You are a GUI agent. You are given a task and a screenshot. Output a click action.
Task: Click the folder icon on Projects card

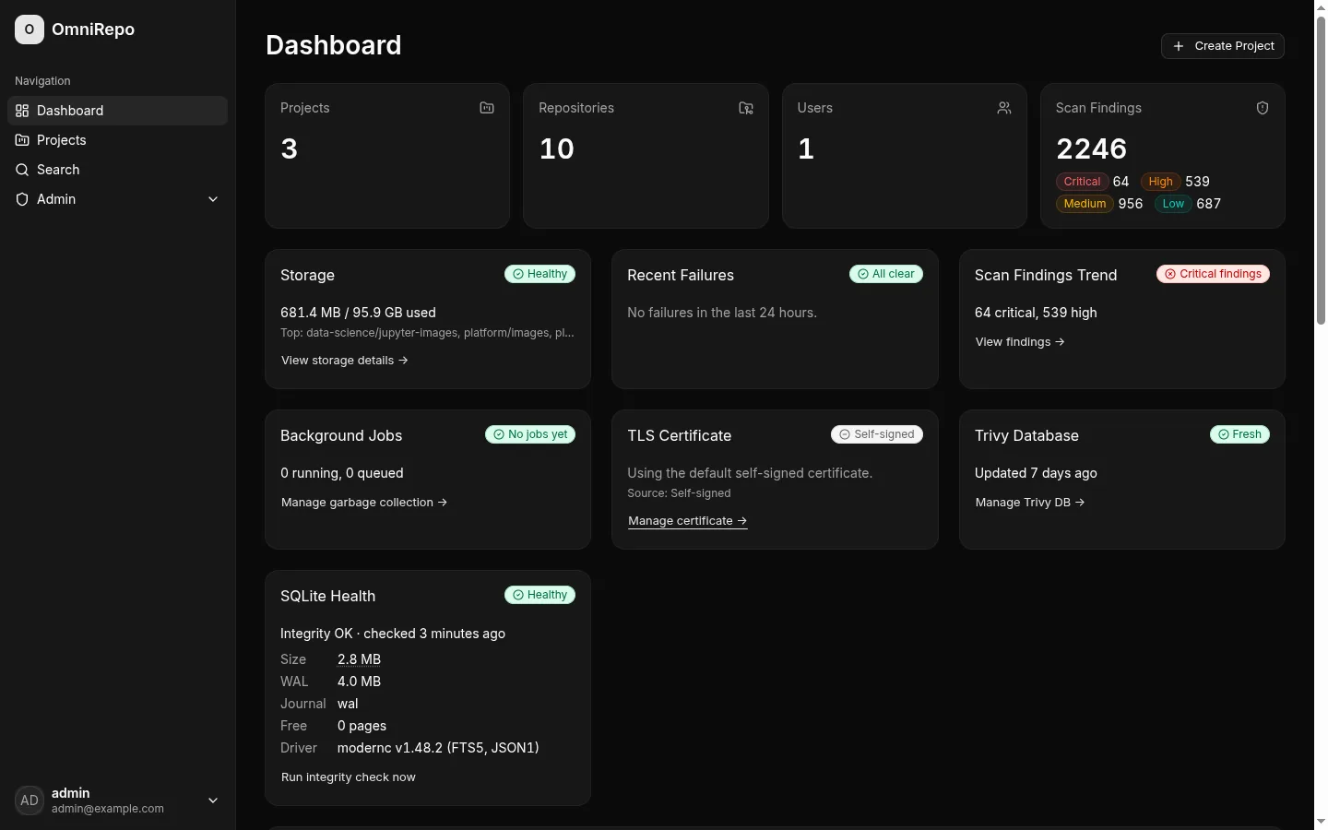487,108
